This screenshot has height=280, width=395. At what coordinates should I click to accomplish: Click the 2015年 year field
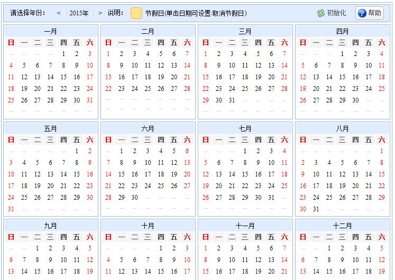79,13
